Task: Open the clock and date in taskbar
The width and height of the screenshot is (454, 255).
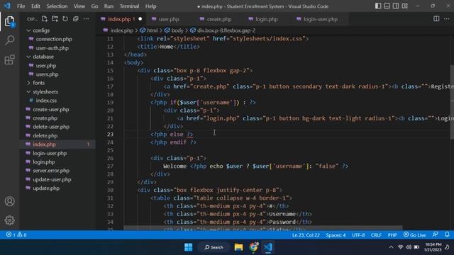Action: 433,247
